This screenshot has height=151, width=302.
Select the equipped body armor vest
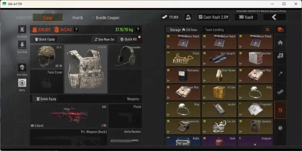(x=86, y=69)
